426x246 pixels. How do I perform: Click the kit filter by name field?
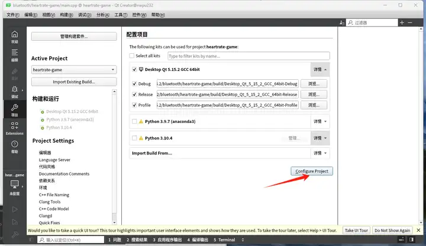coord(248,56)
